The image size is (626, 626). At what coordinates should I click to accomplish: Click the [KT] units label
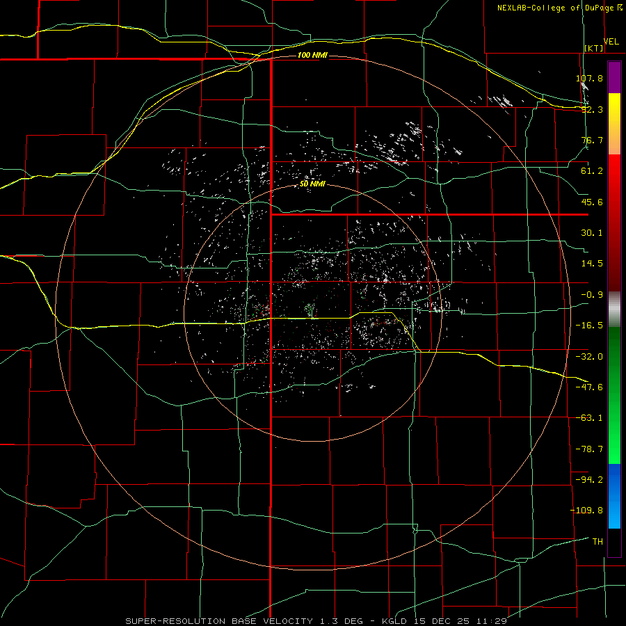pyautogui.click(x=593, y=48)
